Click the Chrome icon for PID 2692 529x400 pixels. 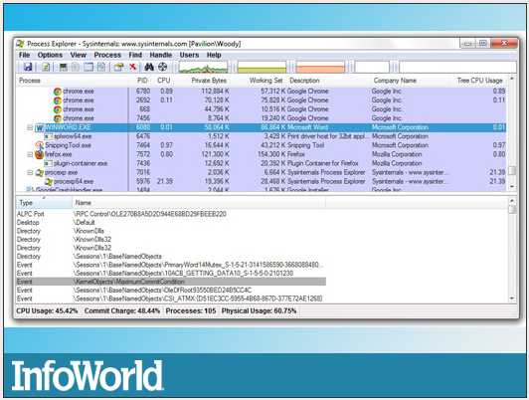pos(58,100)
